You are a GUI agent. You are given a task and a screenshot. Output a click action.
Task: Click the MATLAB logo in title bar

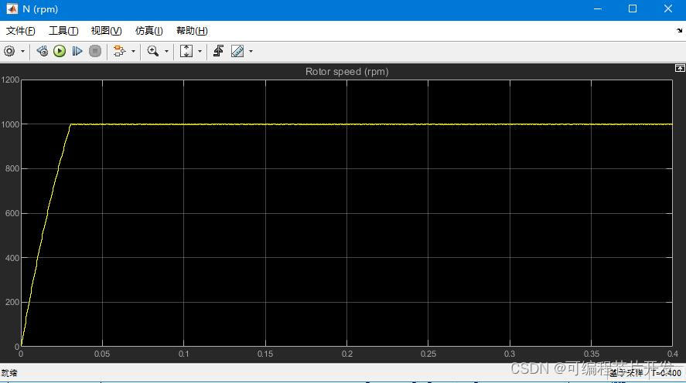coord(12,9)
